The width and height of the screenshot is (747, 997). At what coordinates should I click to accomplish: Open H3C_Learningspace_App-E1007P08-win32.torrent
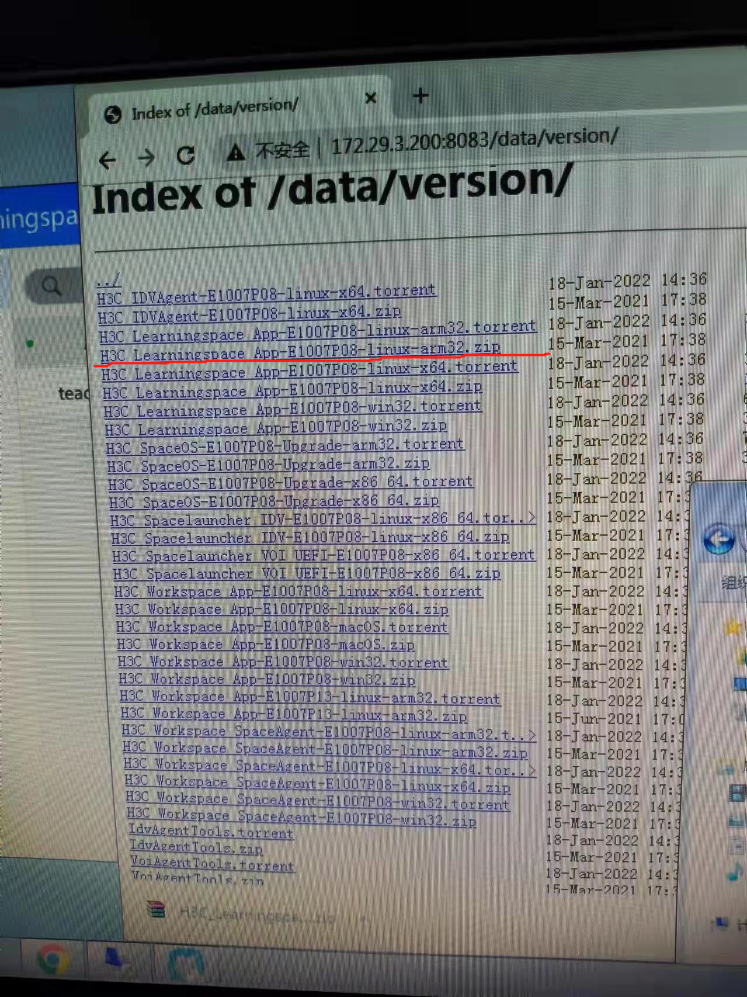point(293,408)
